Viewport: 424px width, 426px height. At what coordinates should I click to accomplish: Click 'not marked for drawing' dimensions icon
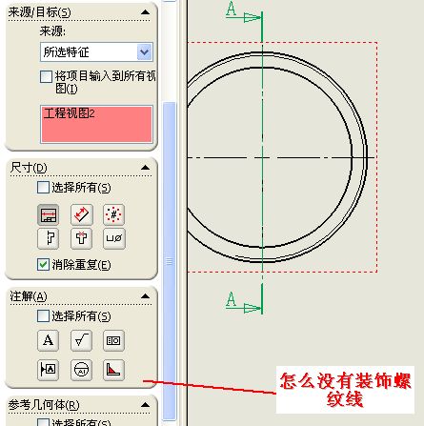coord(82,215)
